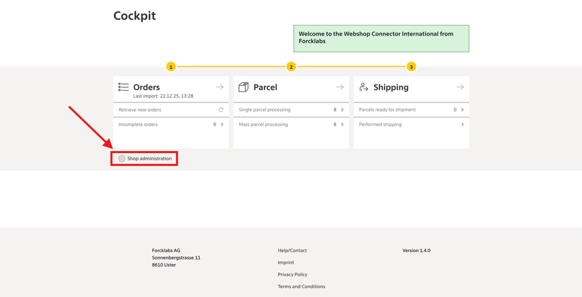Click the Shop administration gear icon
582x297 pixels.
122,159
